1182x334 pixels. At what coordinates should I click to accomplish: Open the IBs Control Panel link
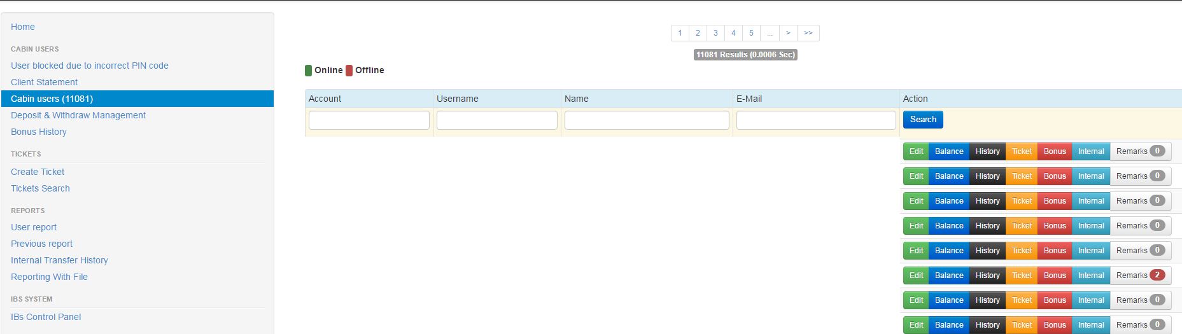tap(46, 317)
